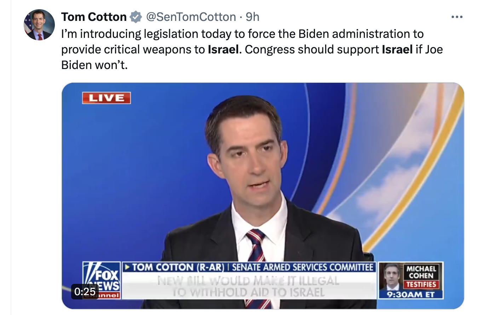477x315 pixels.
Task: Open the Tom Cotton display name link
Action: [94, 17]
